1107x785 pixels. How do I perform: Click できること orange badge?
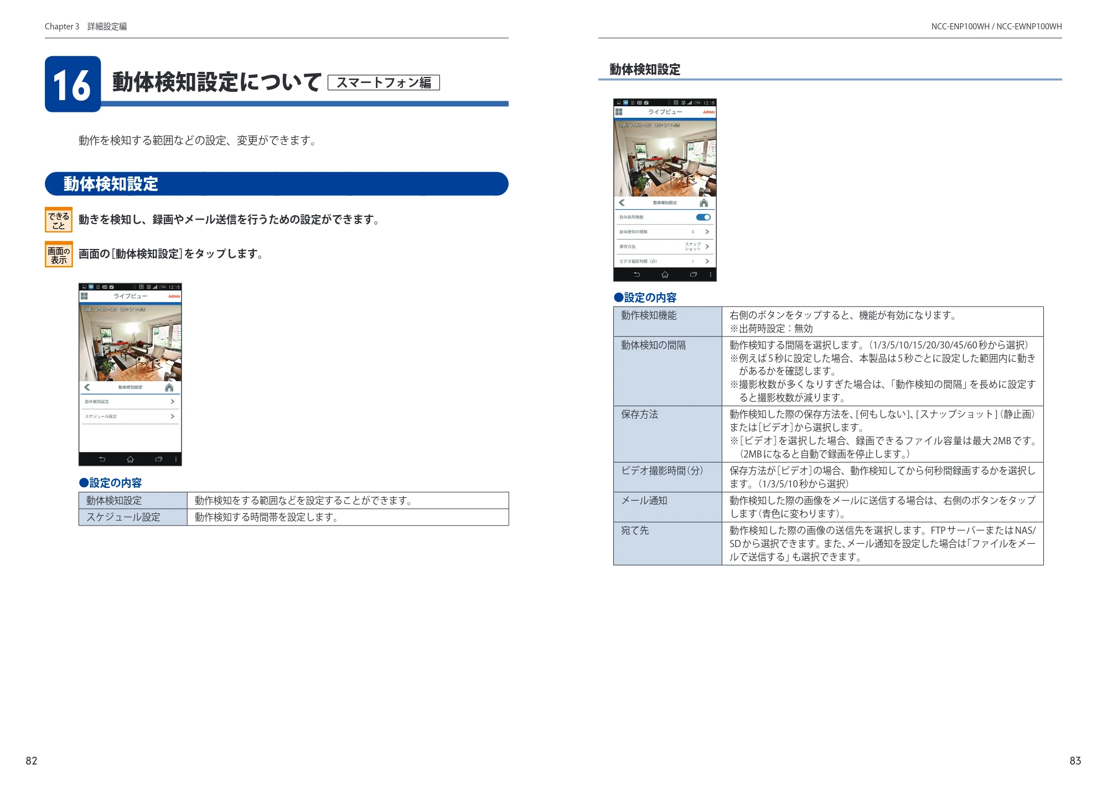tap(59, 220)
